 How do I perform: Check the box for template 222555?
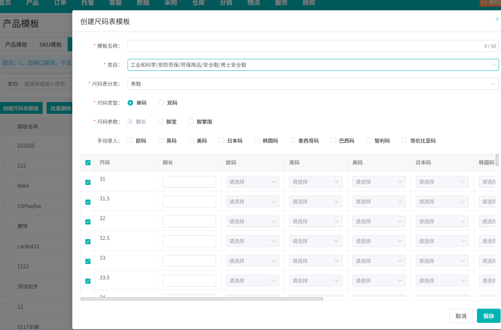(6, 145)
